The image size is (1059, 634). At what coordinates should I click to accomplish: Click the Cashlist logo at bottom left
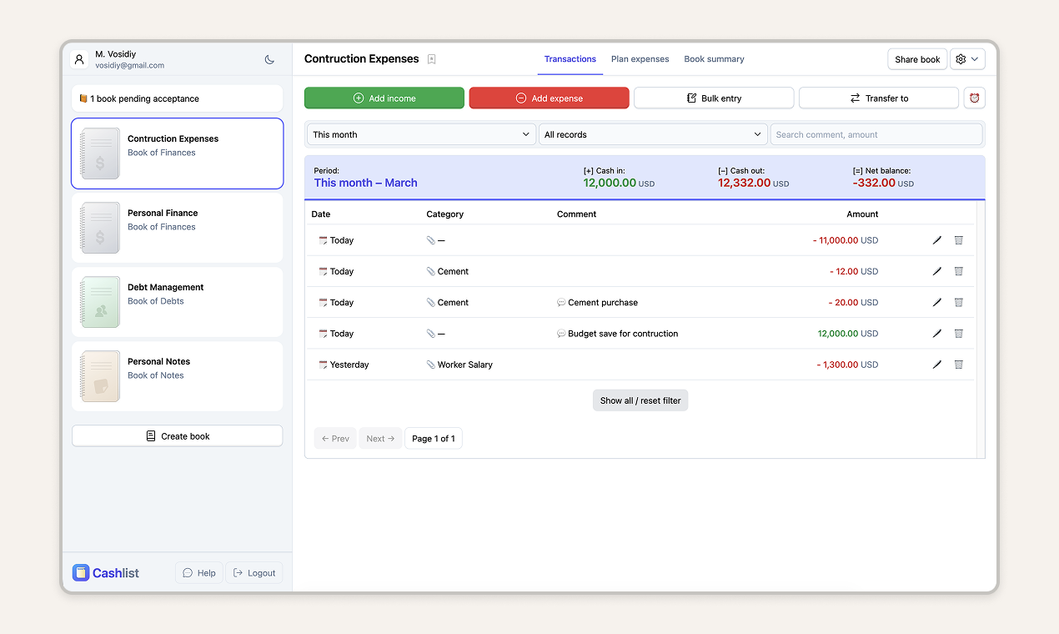tap(105, 572)
